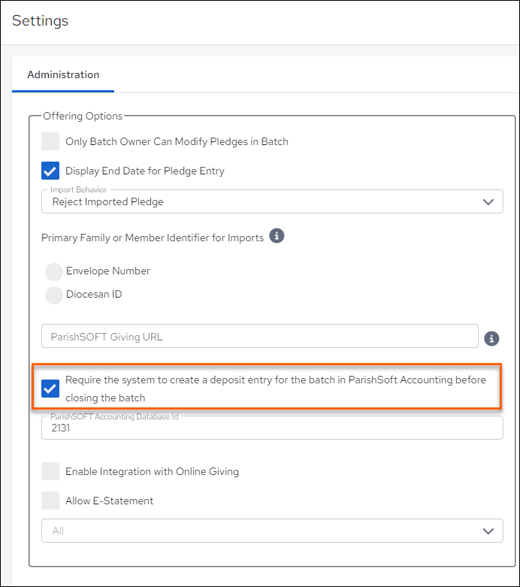The width and height of the screenshot is (520, 587).
Task: Click info icon next to Giving URL field
Action: pyautogui.click(x=491, y=338)
